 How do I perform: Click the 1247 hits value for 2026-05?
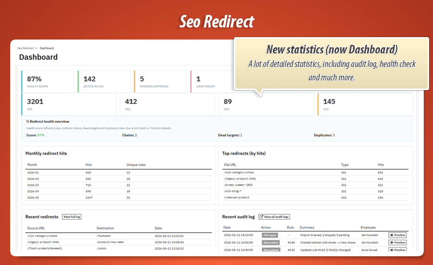coord(89,198)
